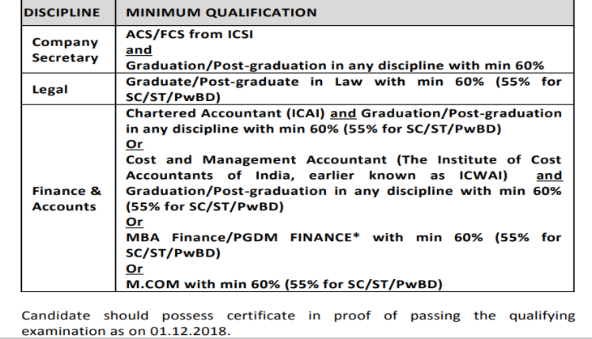Click the date 01.12.2018 in footnote
The height and width of the screenshot is (339, 592).
pyautogui.click(x=189, y=331)
